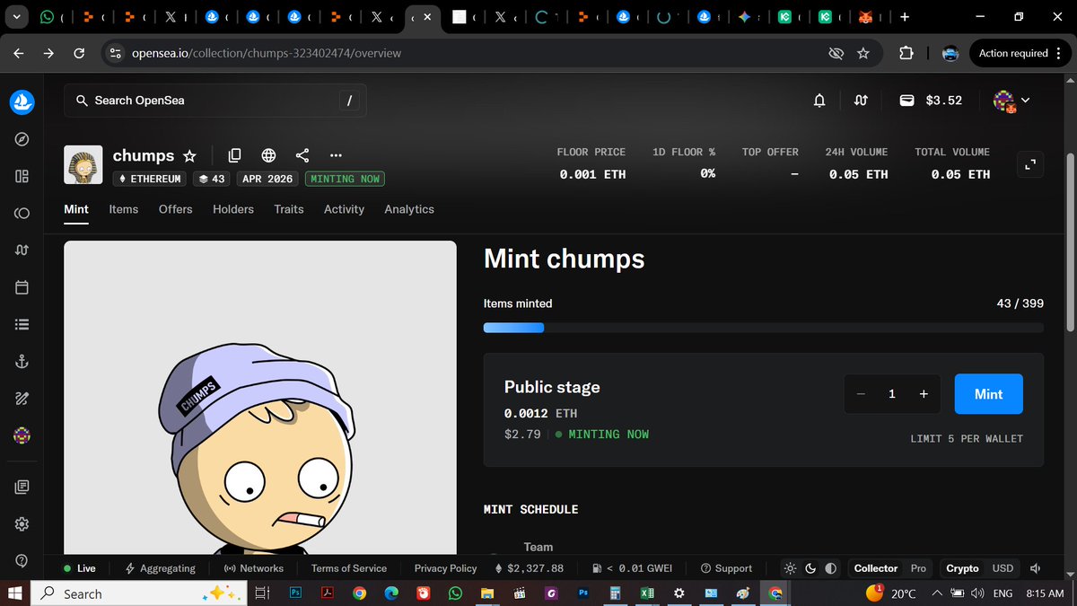Image resolution: width=1077 pixels, height=606 pixels.
Task: Open the Holders tab
Action: click(x=232, y=209)
